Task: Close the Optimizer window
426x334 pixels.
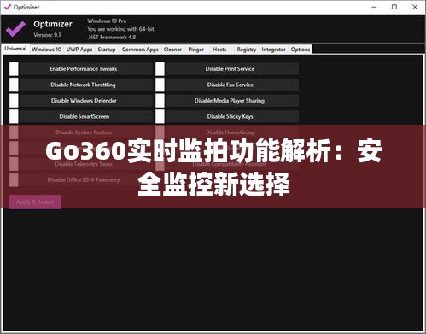Action: [x=415, y=7]
